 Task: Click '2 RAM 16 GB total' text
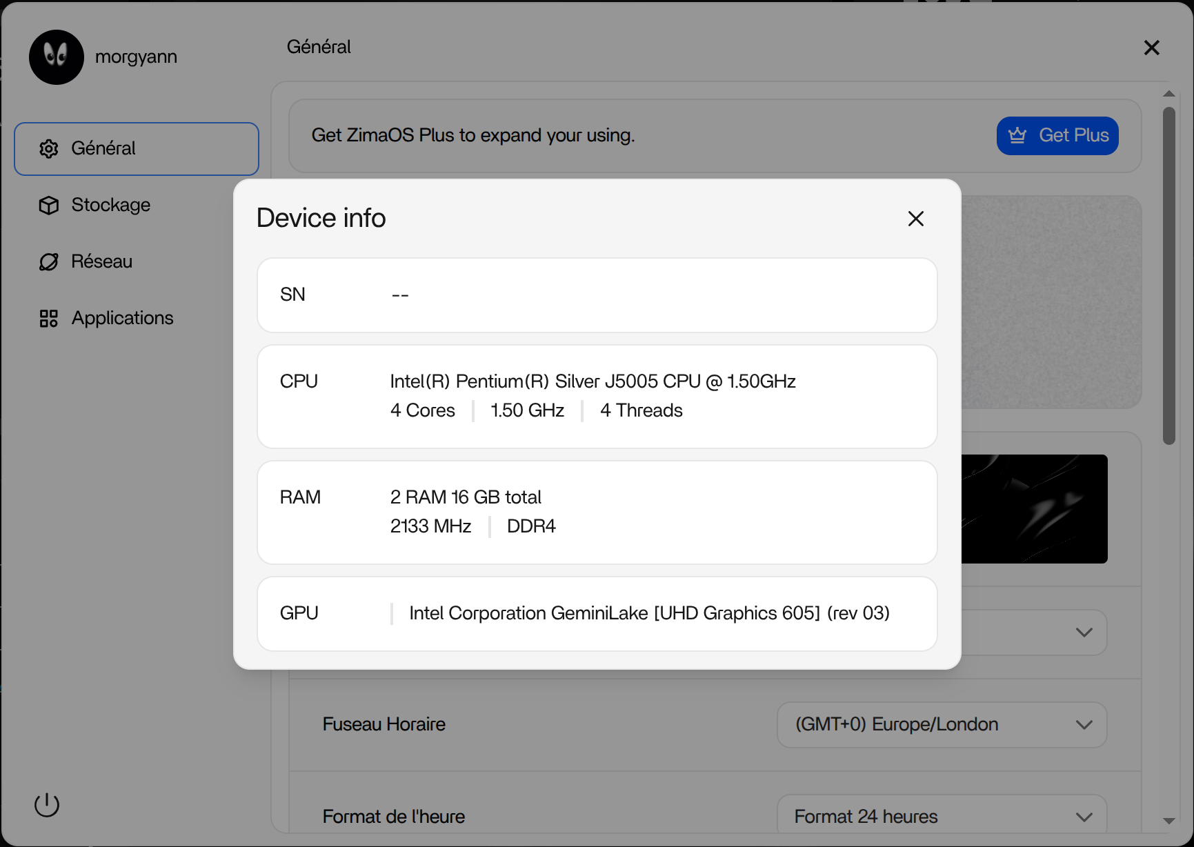tap(466, 497)
